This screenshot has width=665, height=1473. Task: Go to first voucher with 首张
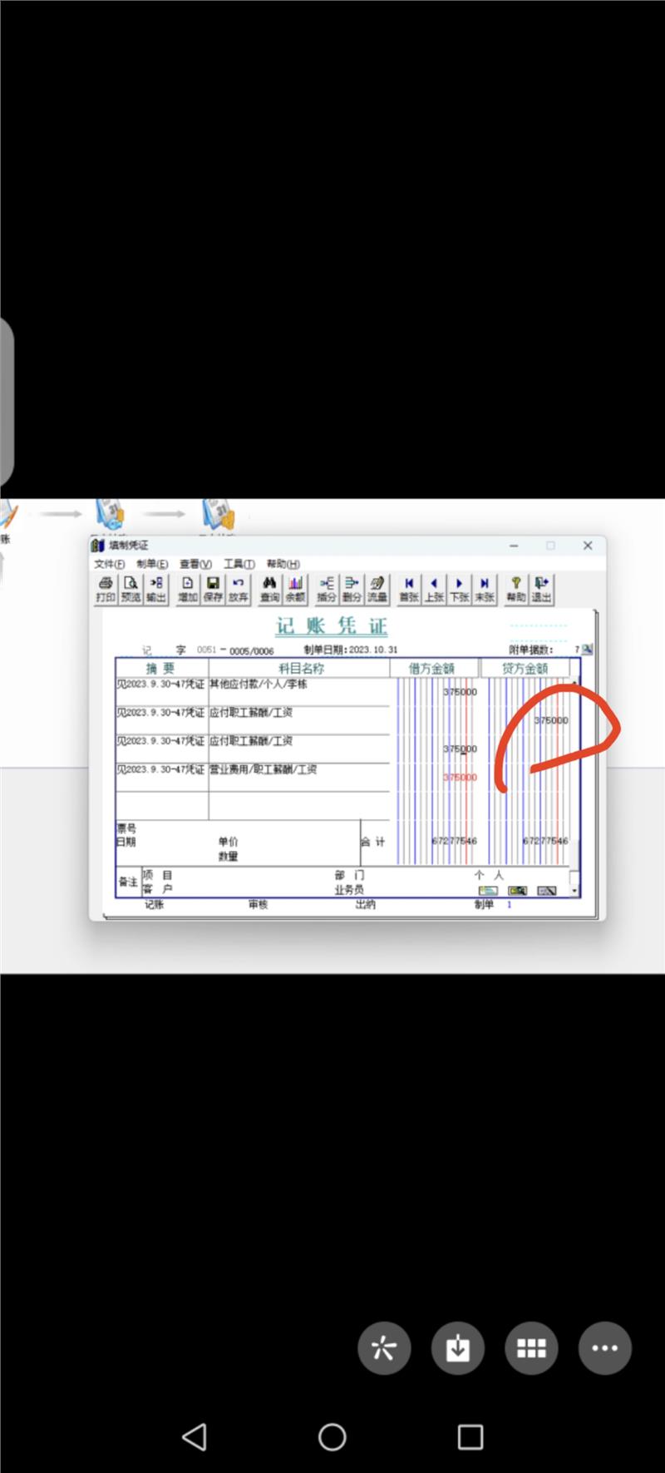pos(409,589)
